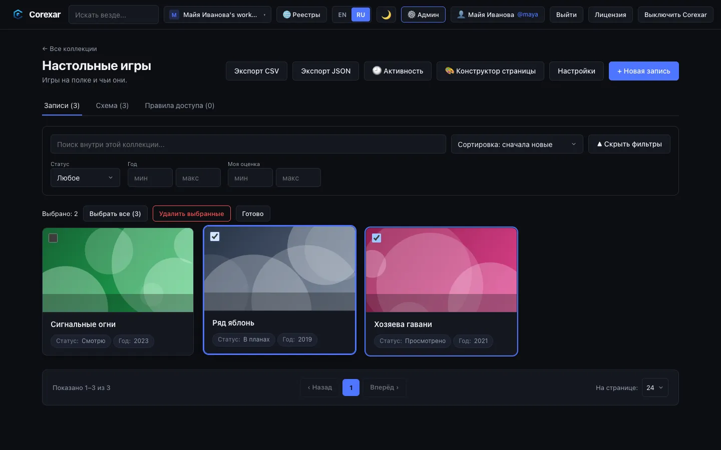Open collection Настройки
The image size is (721, 450).
tap(576, 71)
